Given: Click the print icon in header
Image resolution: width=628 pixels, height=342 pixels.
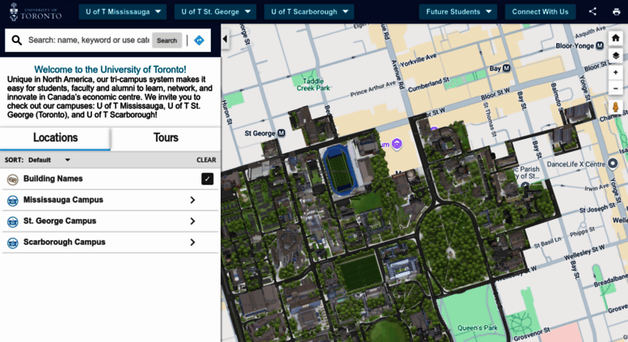Looking at the screenshot, I should tap(616, 11).
